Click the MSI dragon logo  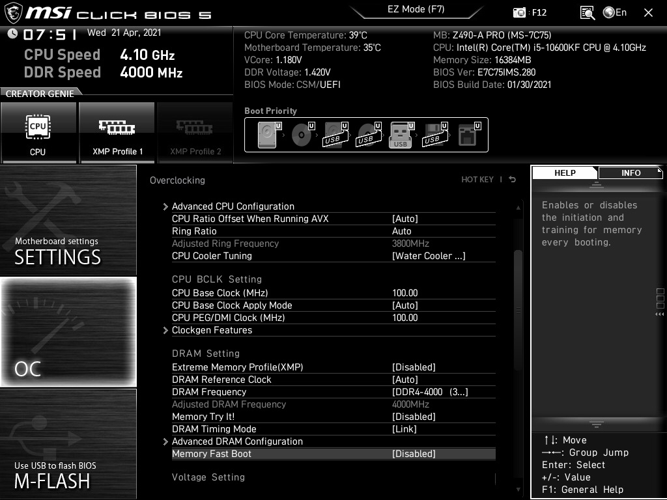coord(13,13)
